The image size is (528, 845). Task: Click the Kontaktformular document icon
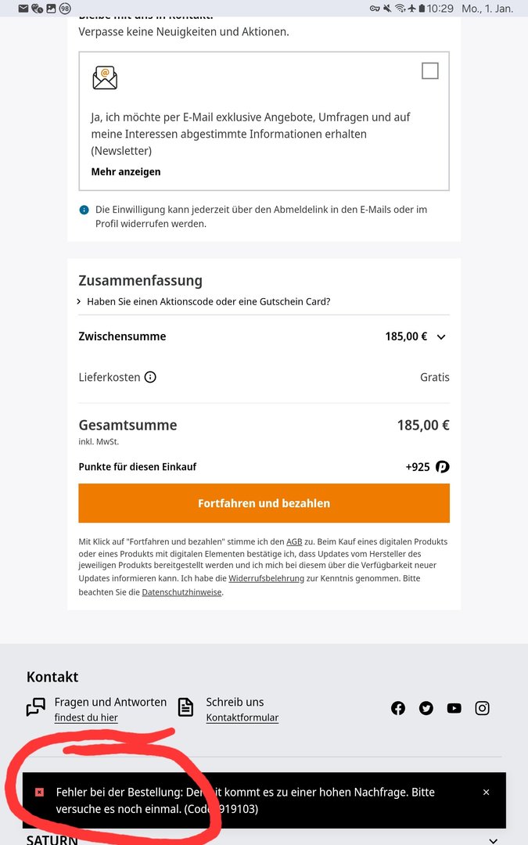click(185, 708)
